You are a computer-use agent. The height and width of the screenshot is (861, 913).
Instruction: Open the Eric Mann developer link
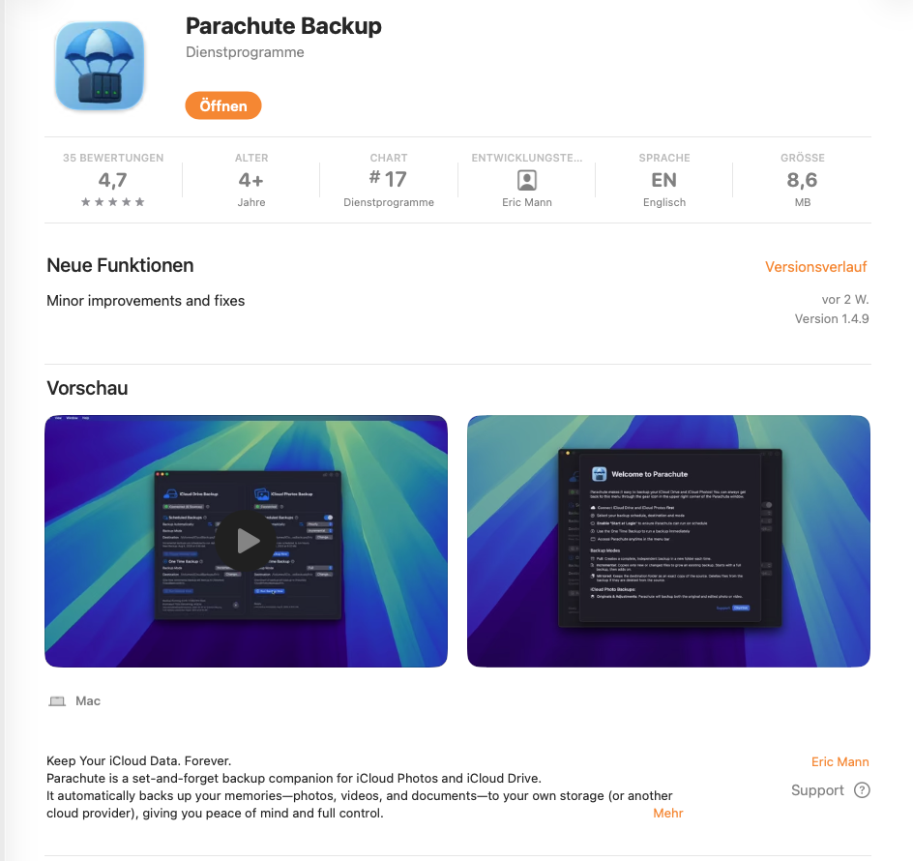(x=839, y=762)
